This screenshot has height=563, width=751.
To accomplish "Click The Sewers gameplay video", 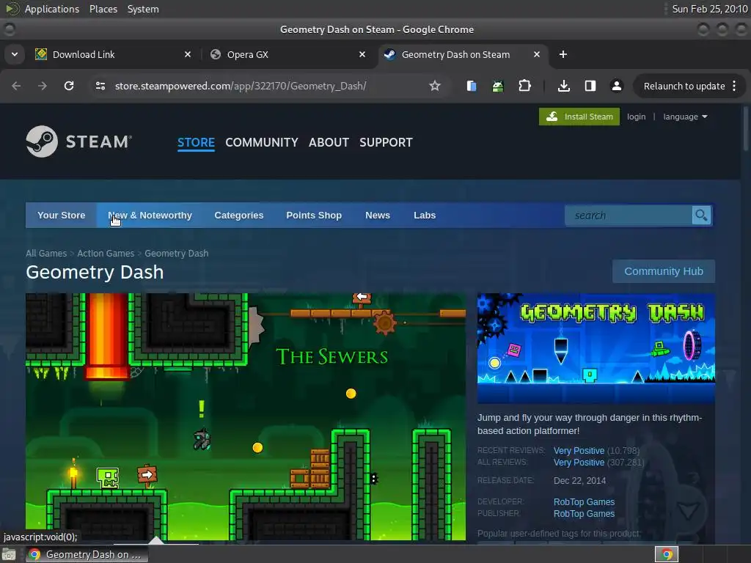I will coord(245,416).
